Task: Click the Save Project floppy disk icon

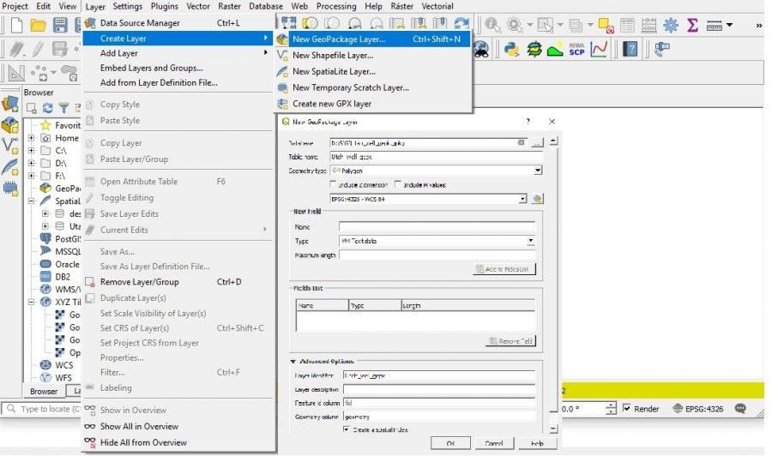Action: [x=60, y=25]
